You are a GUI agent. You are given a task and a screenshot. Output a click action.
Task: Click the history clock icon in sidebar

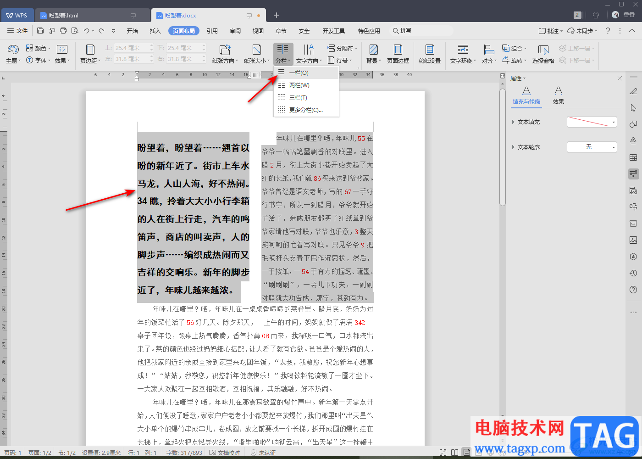pos(633,273)
